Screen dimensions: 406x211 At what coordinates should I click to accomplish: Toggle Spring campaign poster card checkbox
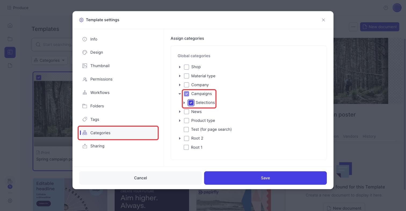coord(39,78)
